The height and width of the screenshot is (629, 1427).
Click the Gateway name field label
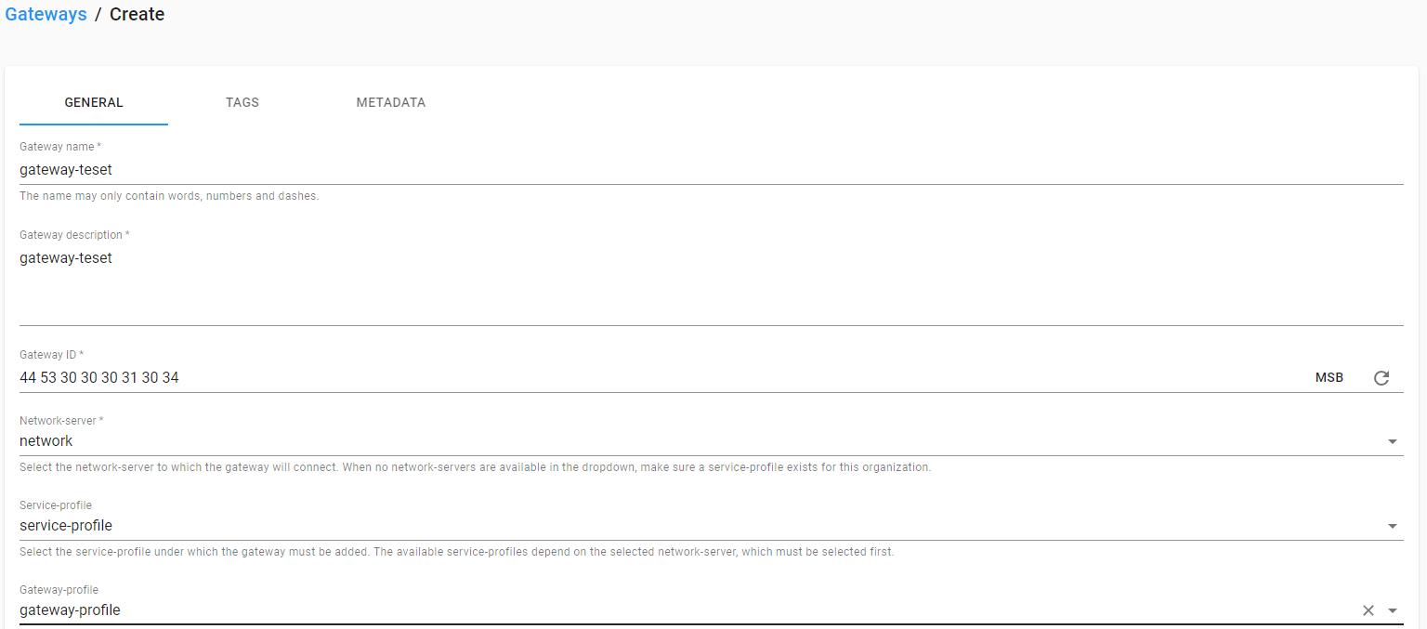60,147
